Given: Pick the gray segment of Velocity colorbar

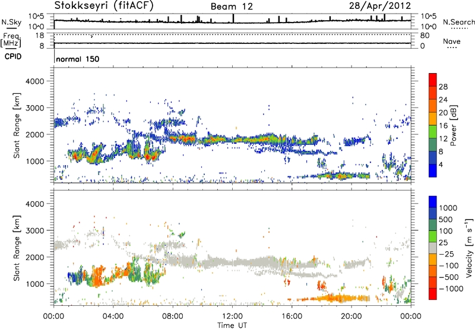Looking at the screenshot, I should tap(433, 248).
